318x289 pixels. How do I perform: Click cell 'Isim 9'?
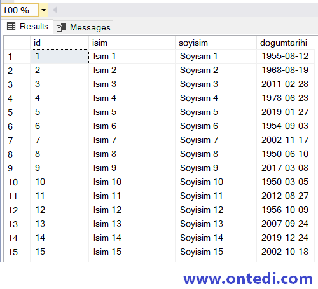pyautogui.click(x=132, y=168)
